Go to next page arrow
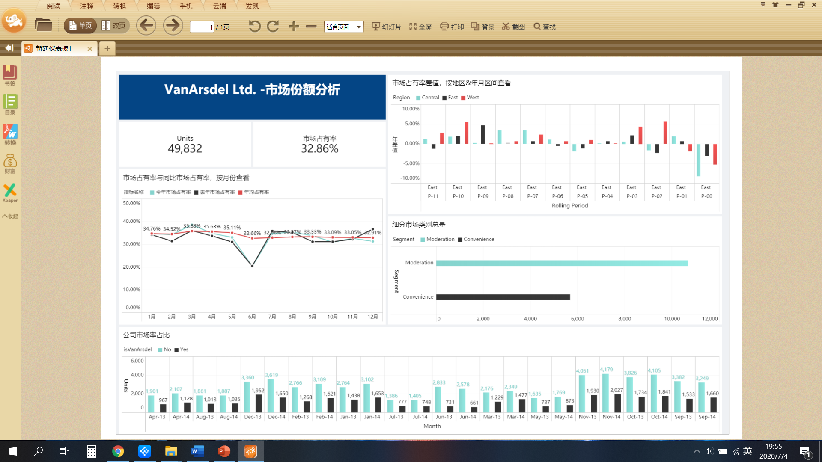 [173, 26]
